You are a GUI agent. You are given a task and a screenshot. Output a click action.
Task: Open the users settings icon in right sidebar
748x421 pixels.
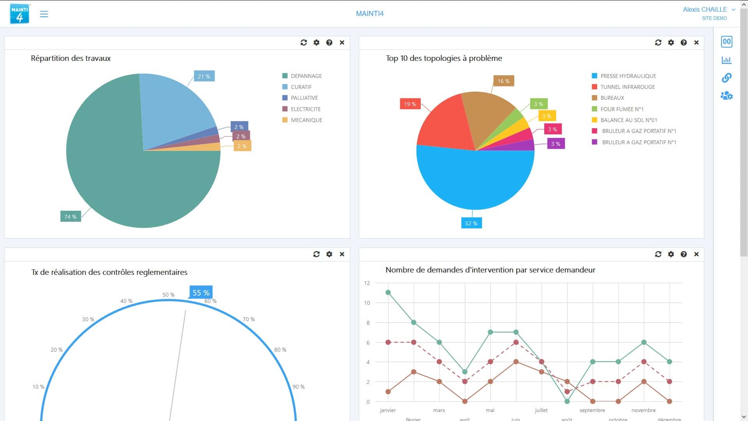(x=727, y=96)
